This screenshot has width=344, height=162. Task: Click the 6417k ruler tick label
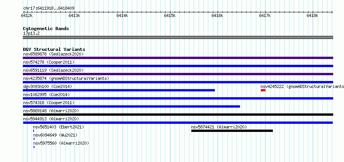[x=265, y=15]
